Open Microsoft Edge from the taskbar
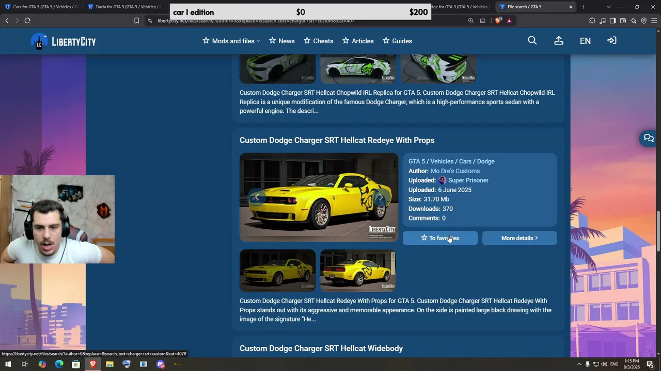The width and height of the screenshot is (661, 371). (59, 364)
